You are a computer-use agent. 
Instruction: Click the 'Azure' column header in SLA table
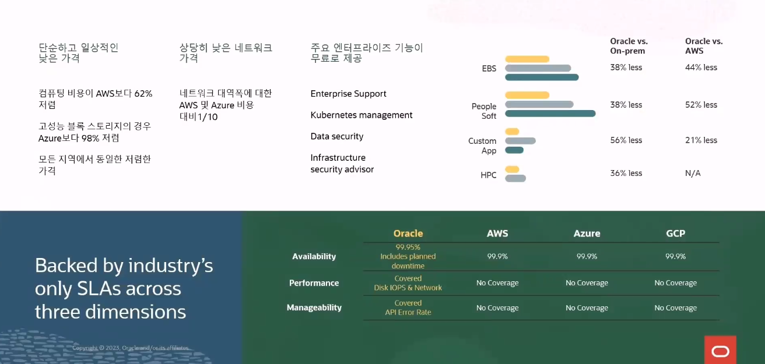tap(587, 234)
